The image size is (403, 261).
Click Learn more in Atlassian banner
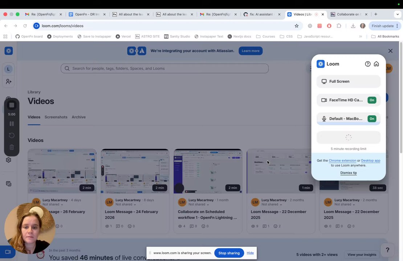pyautogui.click(x=251, y=51)
